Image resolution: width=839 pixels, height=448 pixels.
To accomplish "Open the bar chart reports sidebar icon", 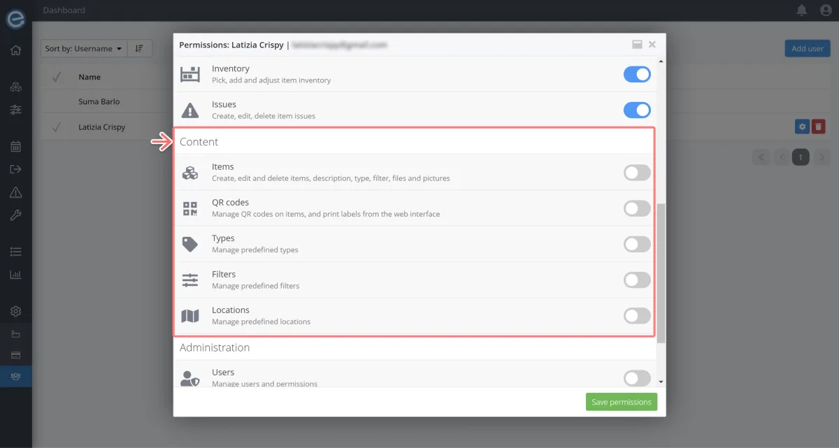I will click(15, 275).
